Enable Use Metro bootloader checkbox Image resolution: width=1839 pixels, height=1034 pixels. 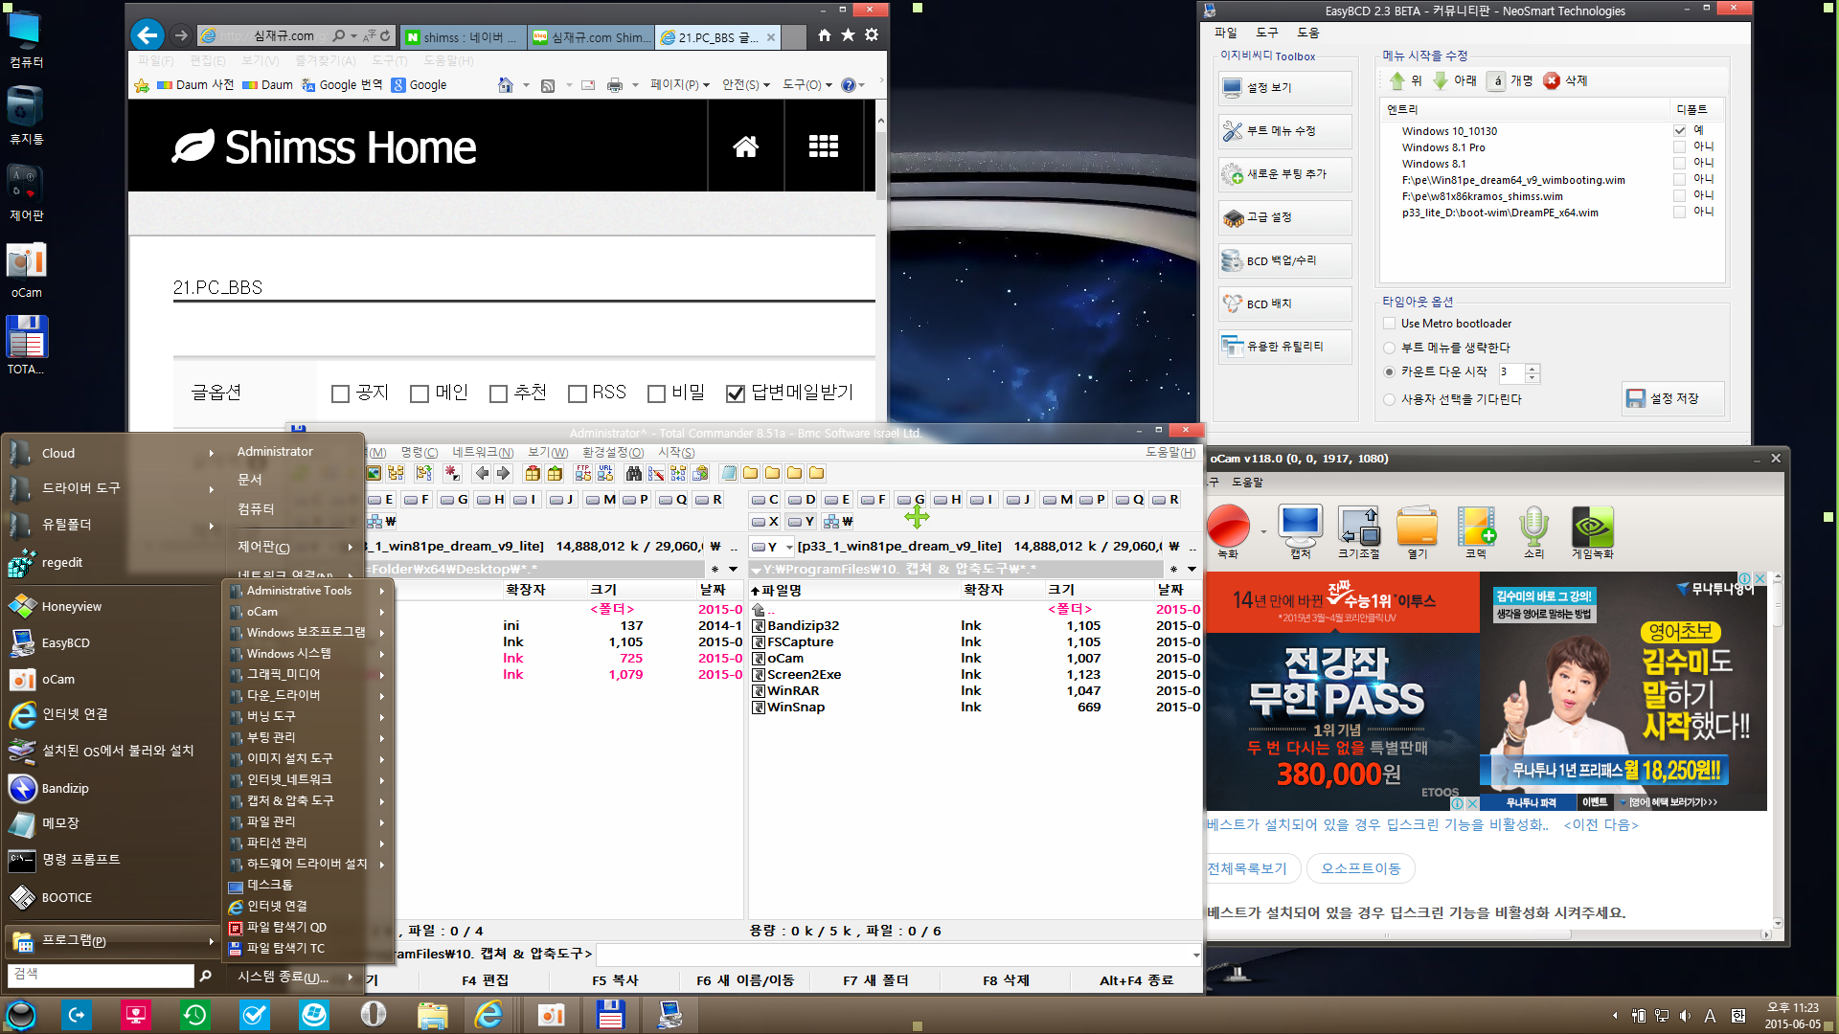pyautogui.click(x=1390, y=324)
